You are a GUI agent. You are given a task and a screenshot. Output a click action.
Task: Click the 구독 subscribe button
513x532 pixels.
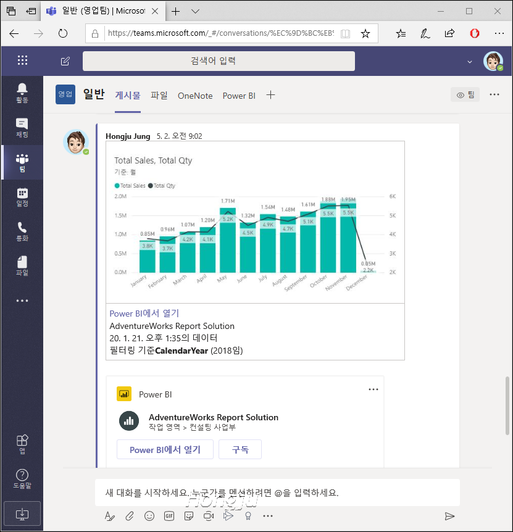click(240, 449)
